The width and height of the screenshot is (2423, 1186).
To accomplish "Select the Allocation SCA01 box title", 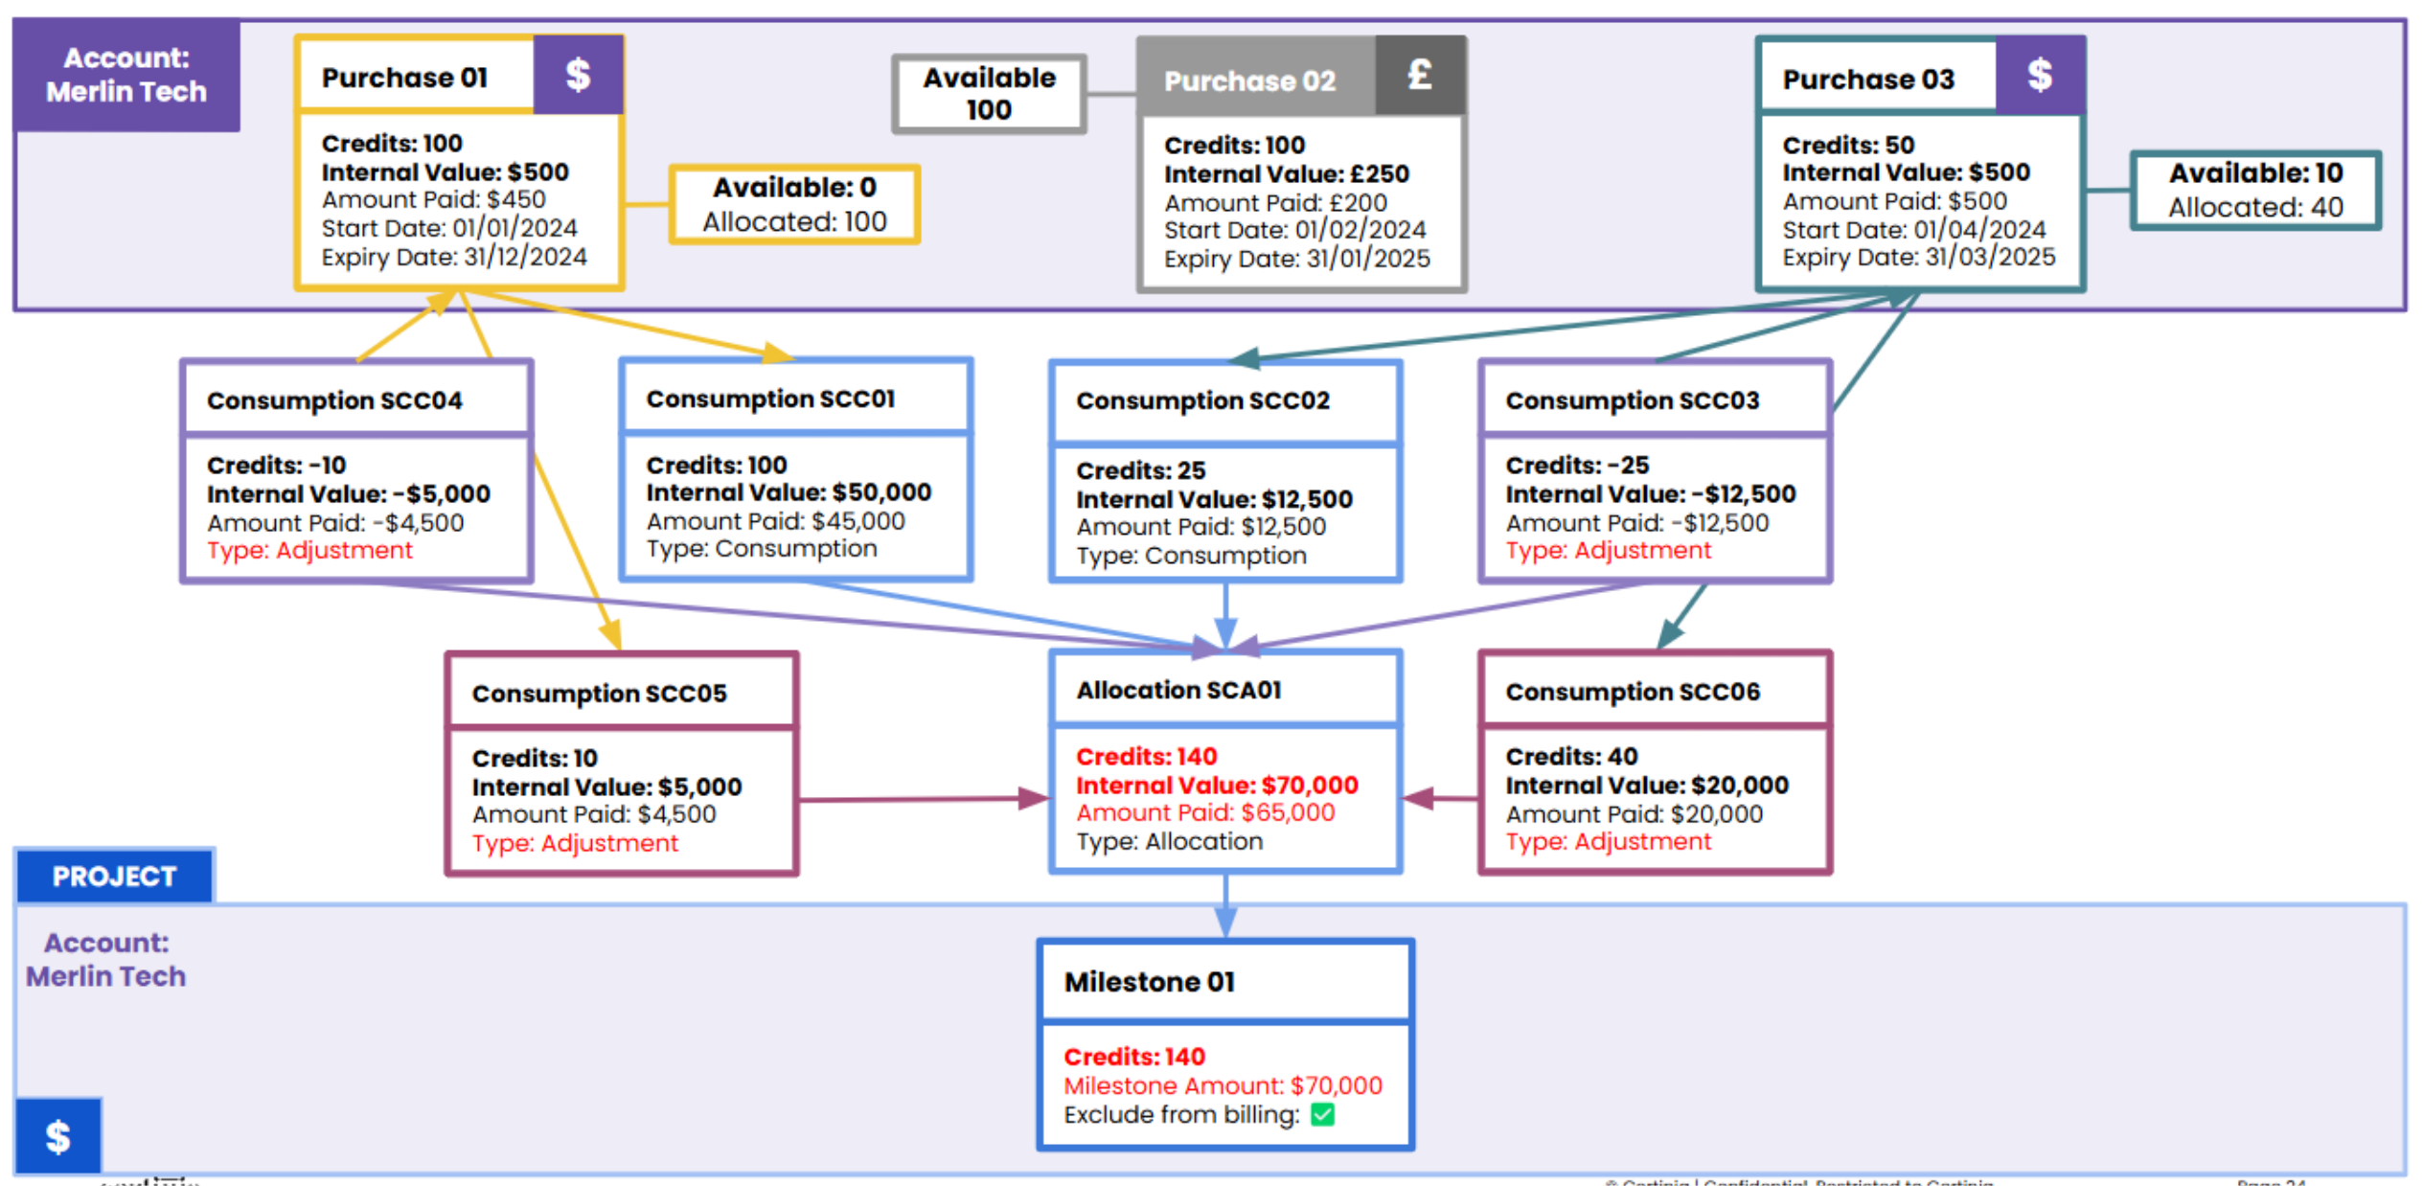I will [x=1178, y=691].
